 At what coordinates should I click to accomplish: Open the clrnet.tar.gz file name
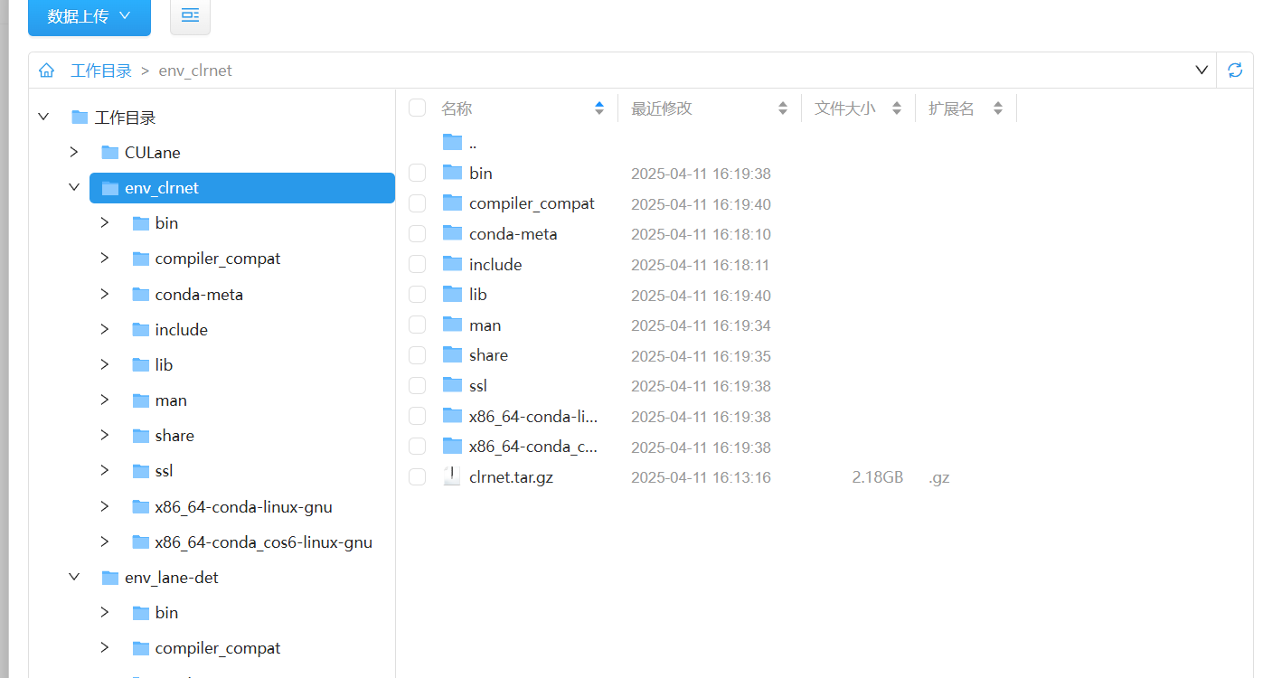point(511,476)
